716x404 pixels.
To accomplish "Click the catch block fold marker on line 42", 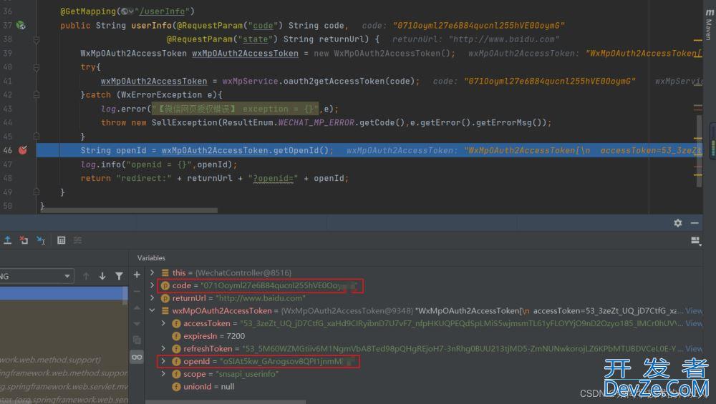I will click(x=36, y=95).
